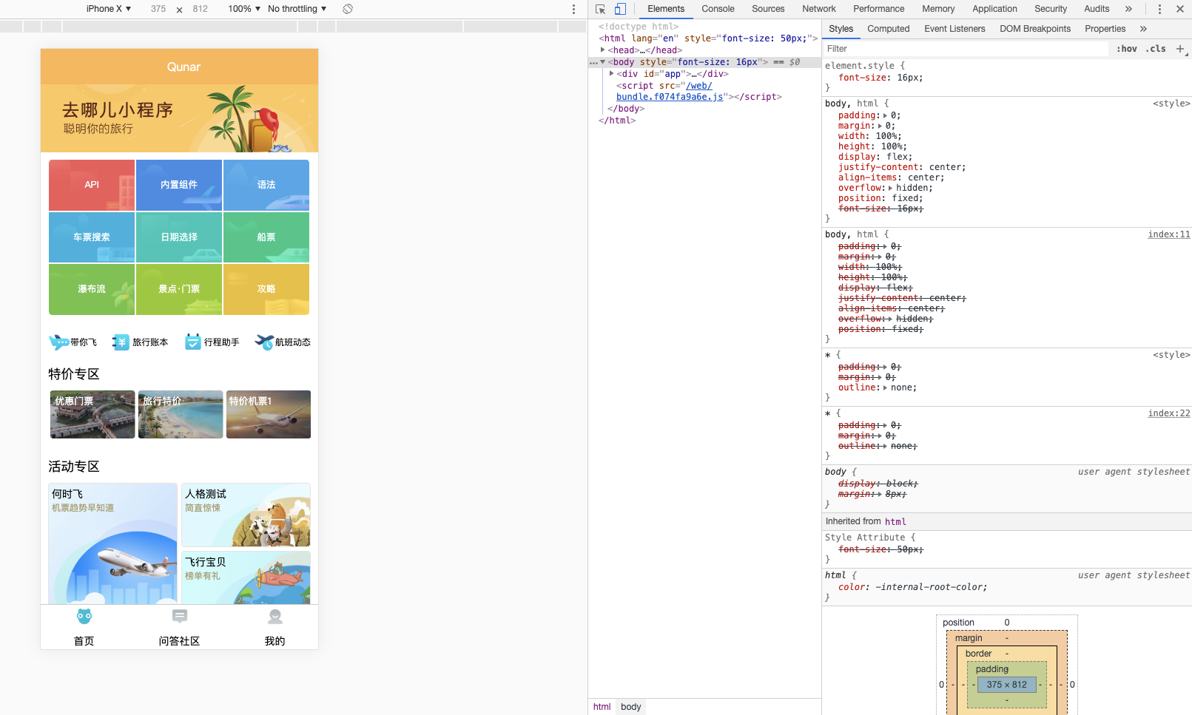Open the API tile
Screen dimensions: 1192x715
click(92, 185)
